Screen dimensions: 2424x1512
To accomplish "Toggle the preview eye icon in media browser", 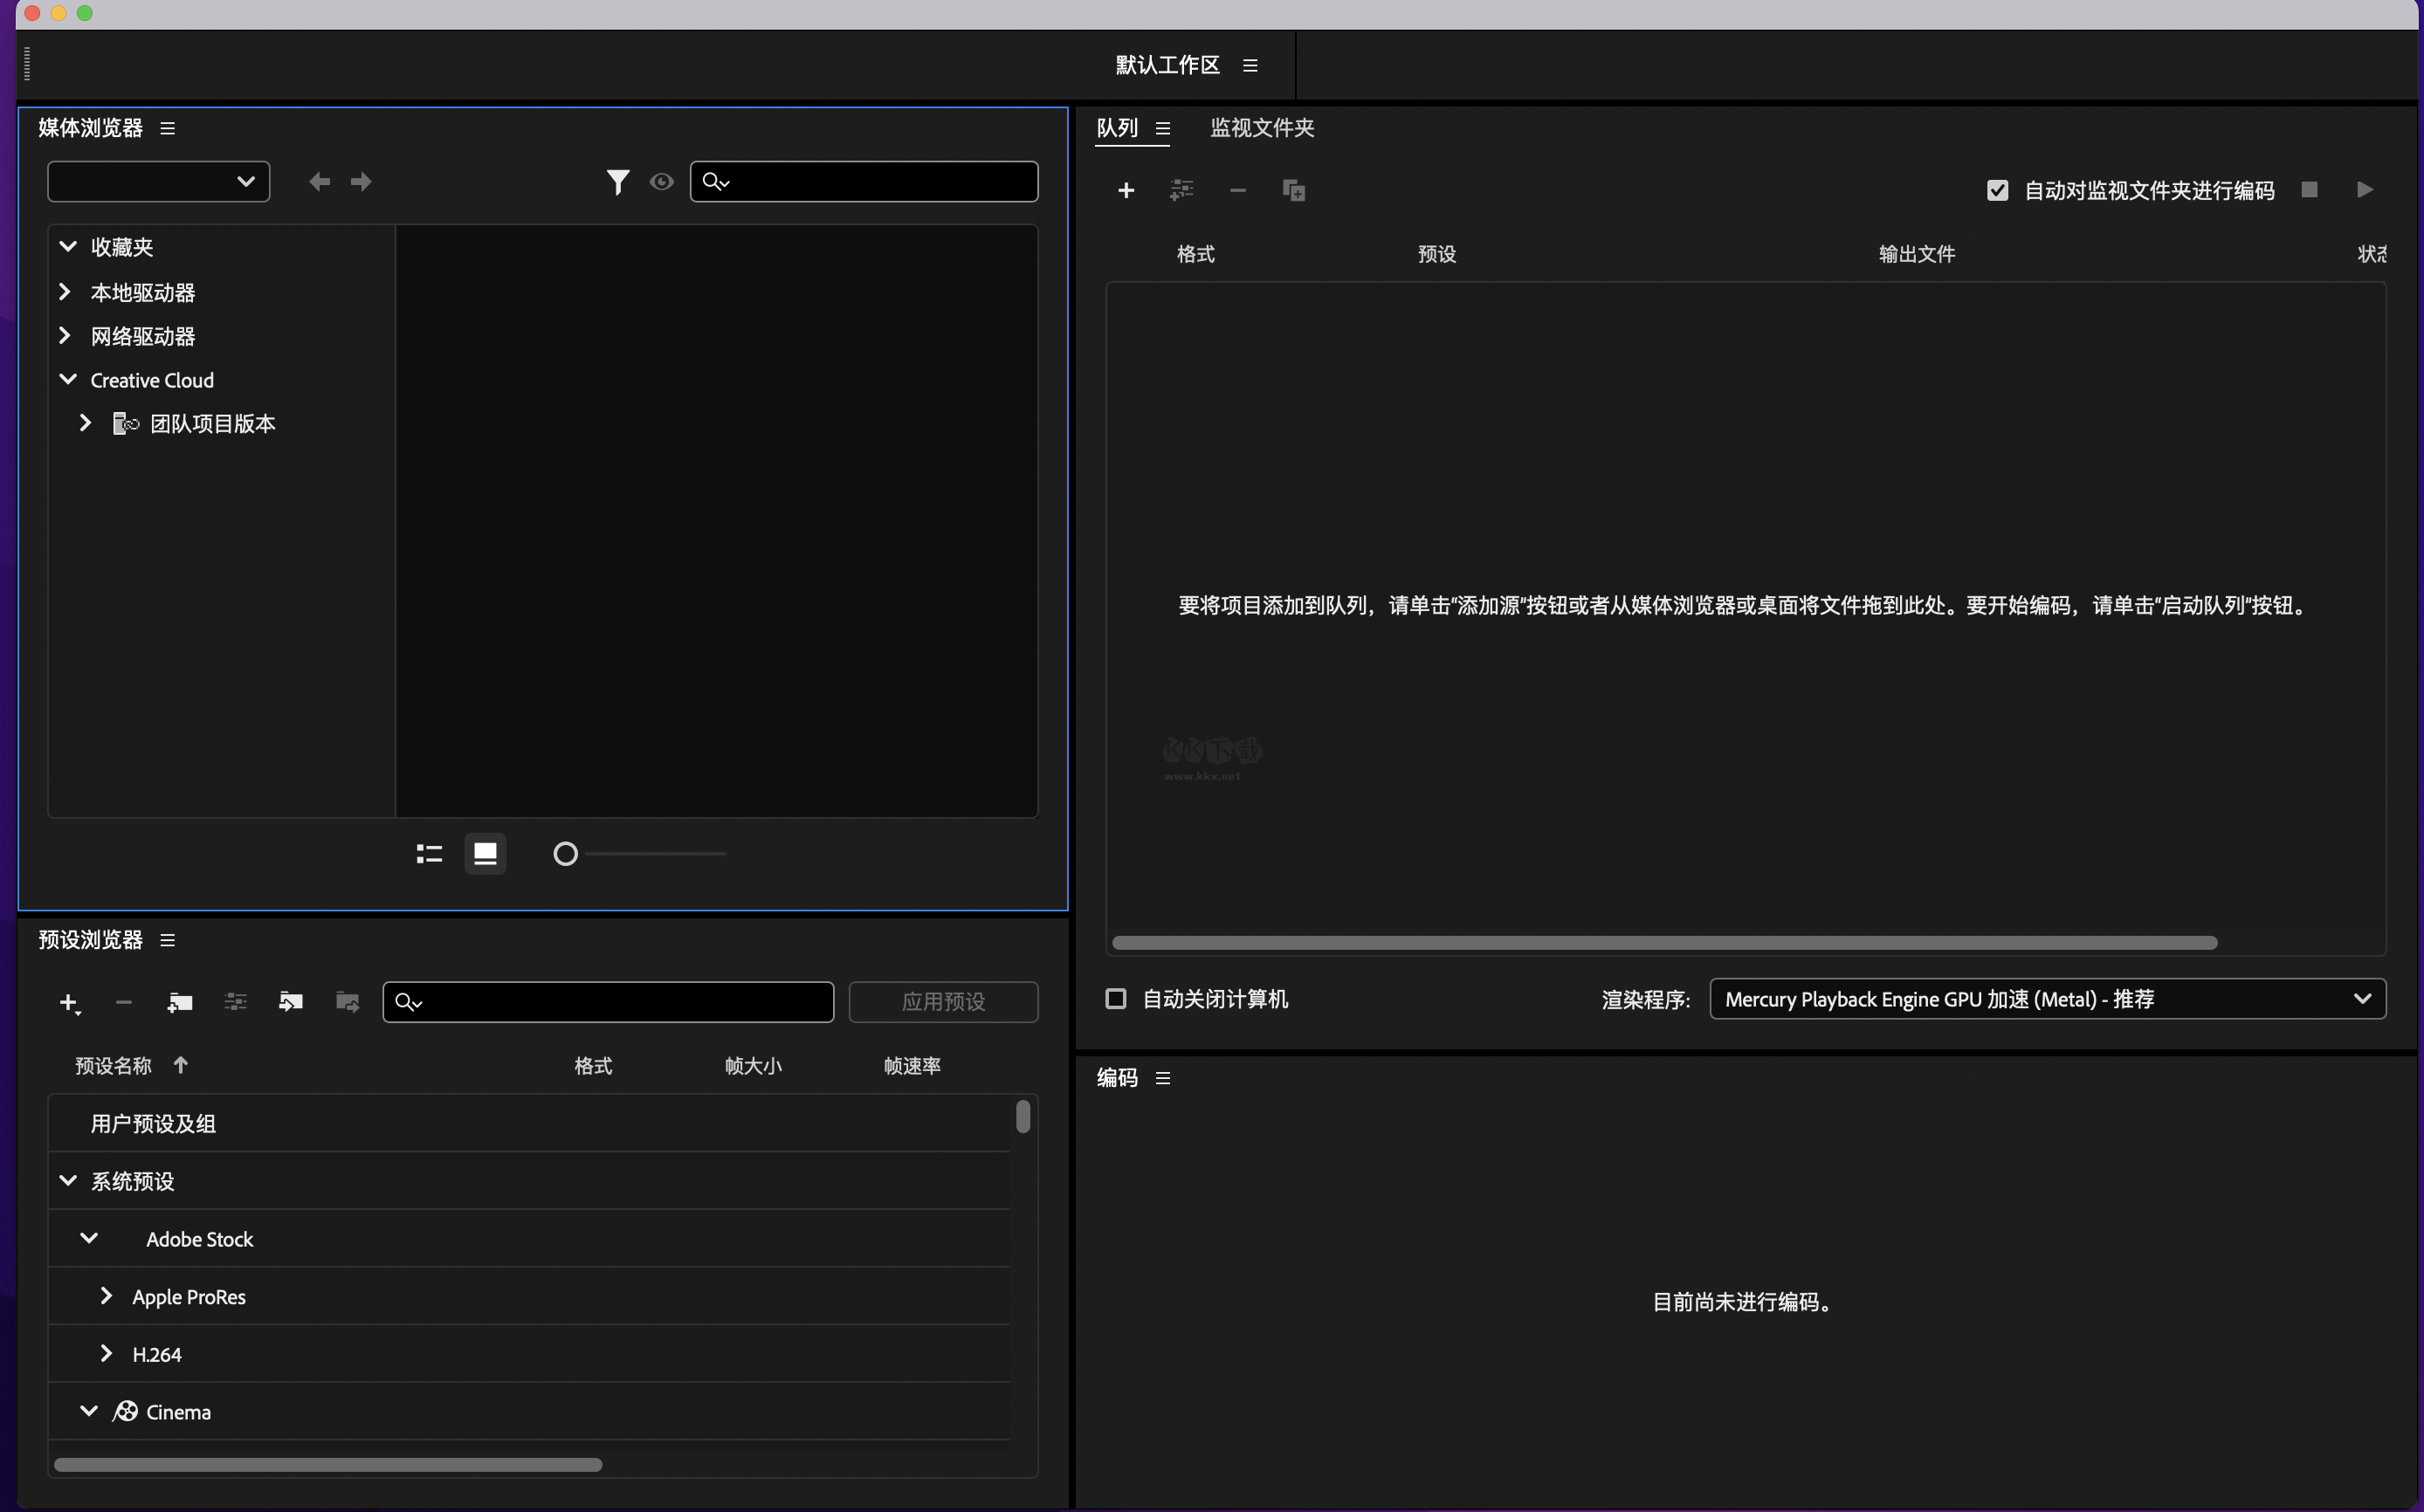I will (662, 181).
